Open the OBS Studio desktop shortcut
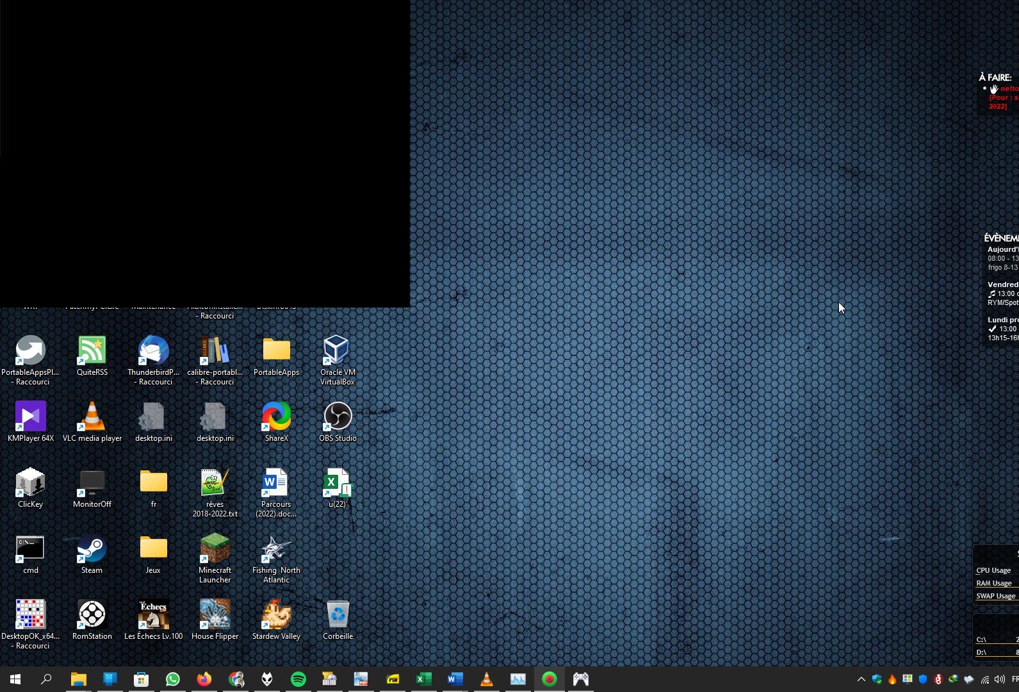Image resolution: width=1019 pixels, height=692 pixels. [338, 417]
